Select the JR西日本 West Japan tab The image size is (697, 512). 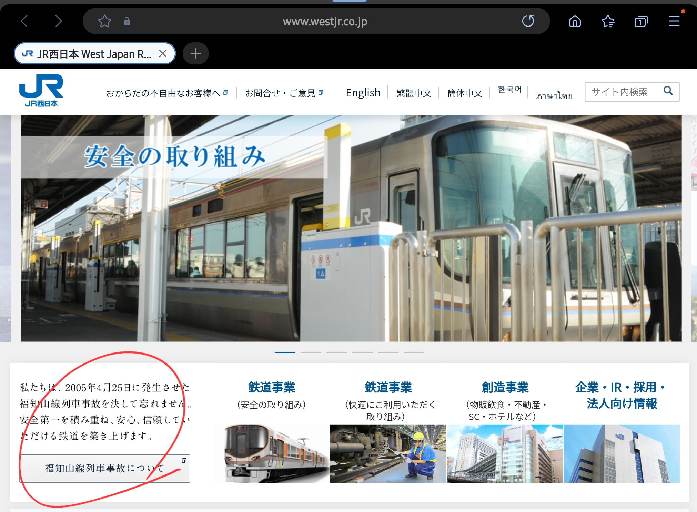coord(93,54)
